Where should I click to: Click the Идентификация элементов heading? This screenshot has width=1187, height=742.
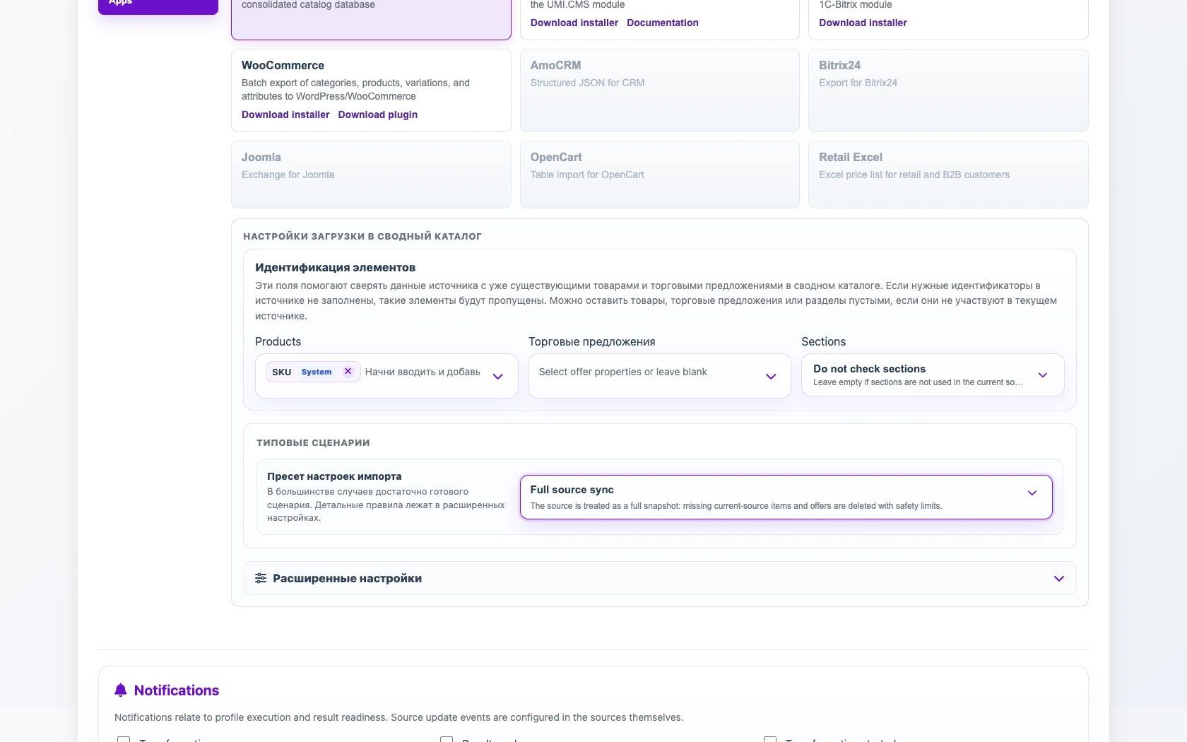point(335,267)
